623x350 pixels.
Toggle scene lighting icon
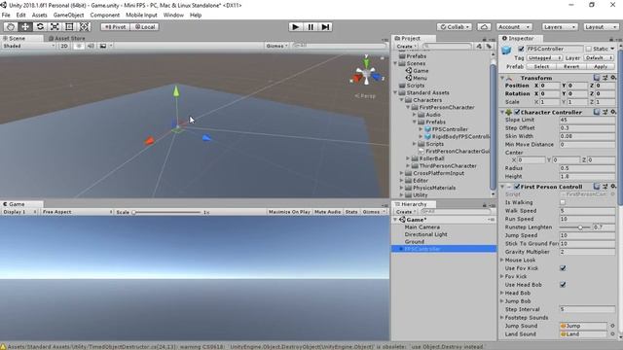(79, 46)
